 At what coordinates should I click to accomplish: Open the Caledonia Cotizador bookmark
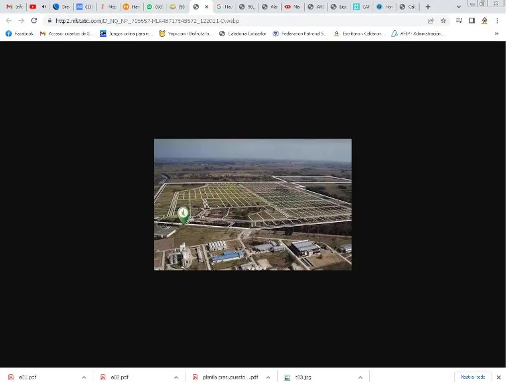pos(243,34)
